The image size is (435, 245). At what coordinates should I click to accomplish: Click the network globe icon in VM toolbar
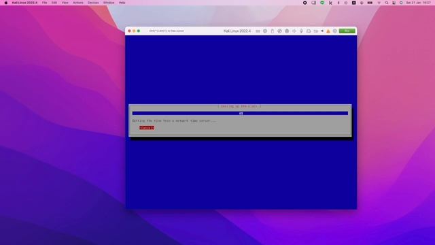pyautogui.click(x=287, y=31)
